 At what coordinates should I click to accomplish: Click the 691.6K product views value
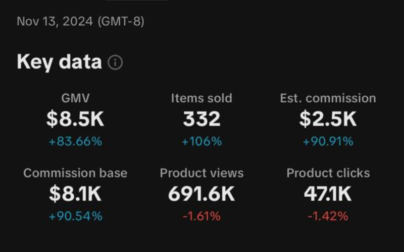[201, 195]
